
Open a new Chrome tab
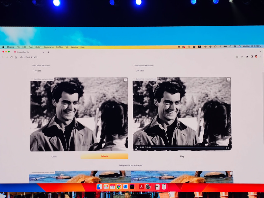[x=48, y=52]
